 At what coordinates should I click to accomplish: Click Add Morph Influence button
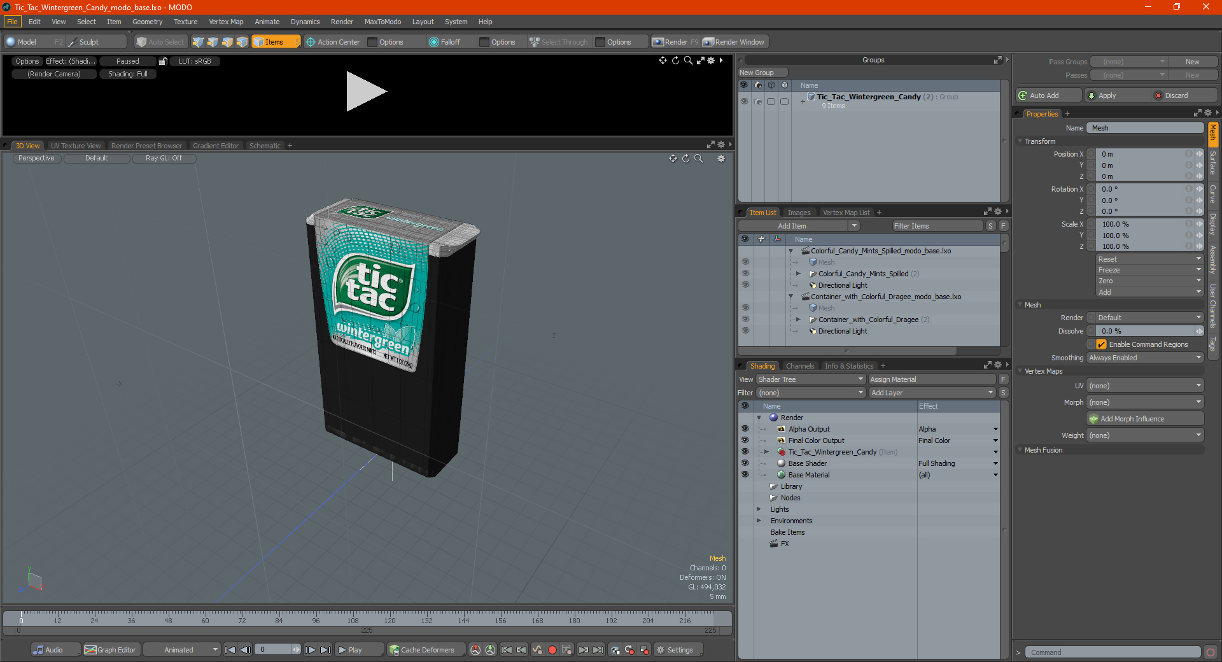(1145, 419)
